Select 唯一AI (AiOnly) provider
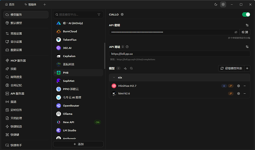The image size is (255, 150). point(78,23)
